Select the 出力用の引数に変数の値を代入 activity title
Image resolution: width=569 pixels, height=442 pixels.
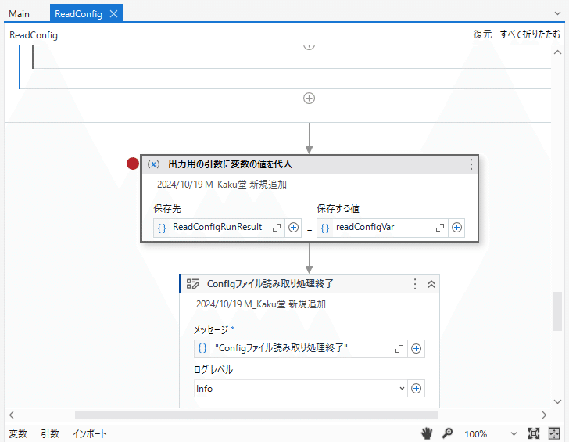[x=230, y=164]
